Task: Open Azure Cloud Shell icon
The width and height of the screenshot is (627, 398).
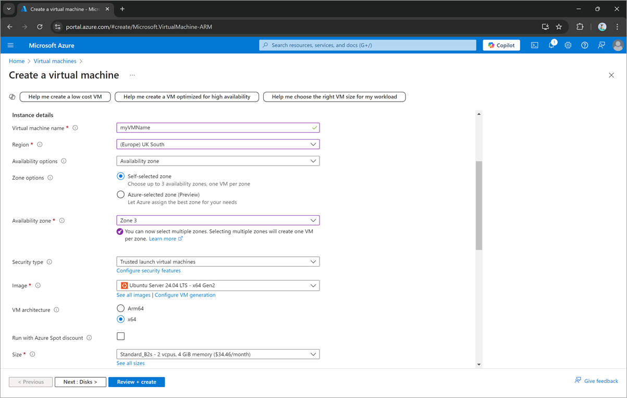Action: [x=534, y=45]
